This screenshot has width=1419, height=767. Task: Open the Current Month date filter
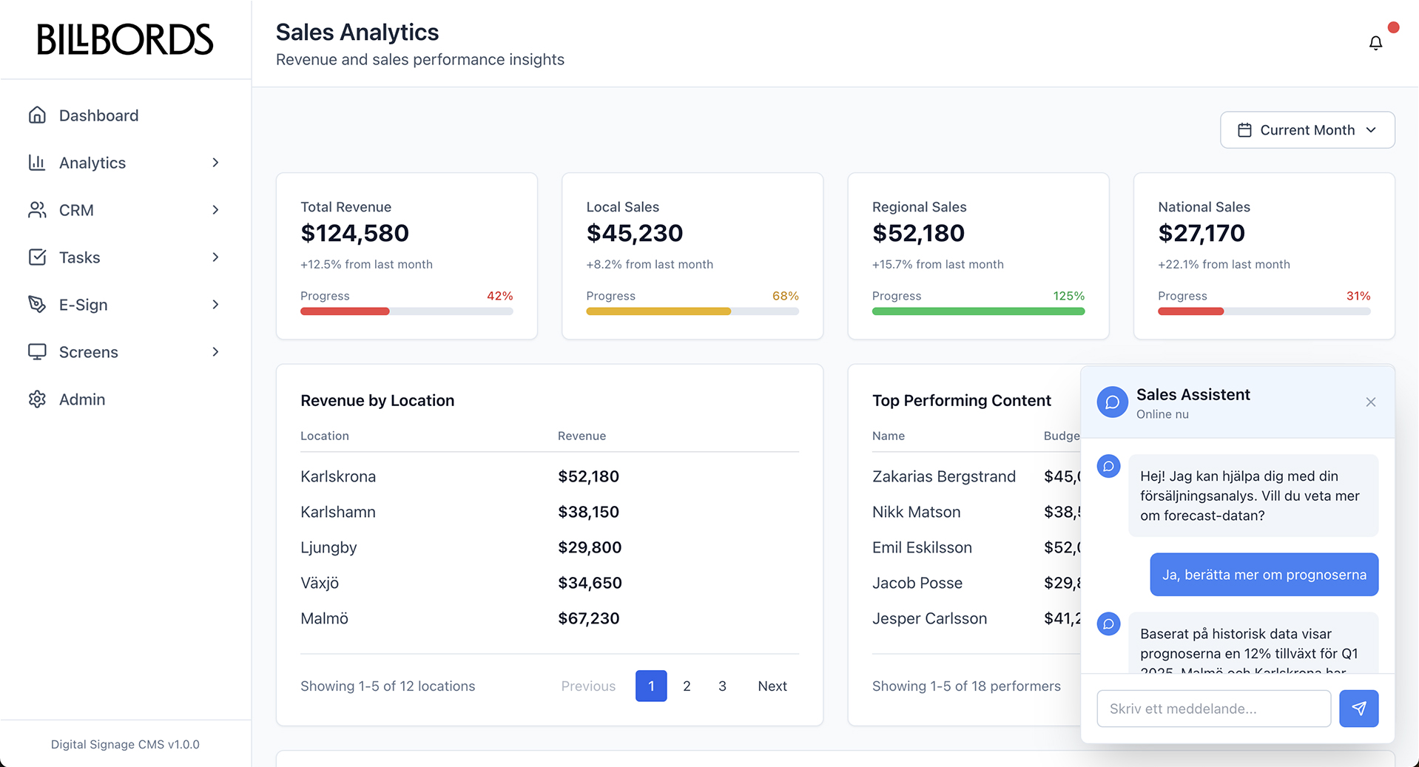pos(1307,129)
